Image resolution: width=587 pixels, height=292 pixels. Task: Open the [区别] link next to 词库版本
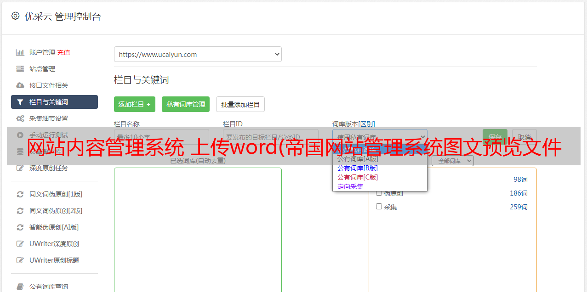click(x=367, y=124)
